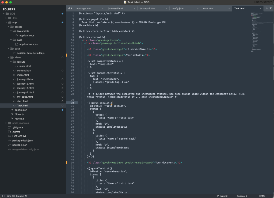Place cursor on the govukTaskList line 30
This screenshot has width=274, height=198.
pyautogui.click(x=100, y=103)
